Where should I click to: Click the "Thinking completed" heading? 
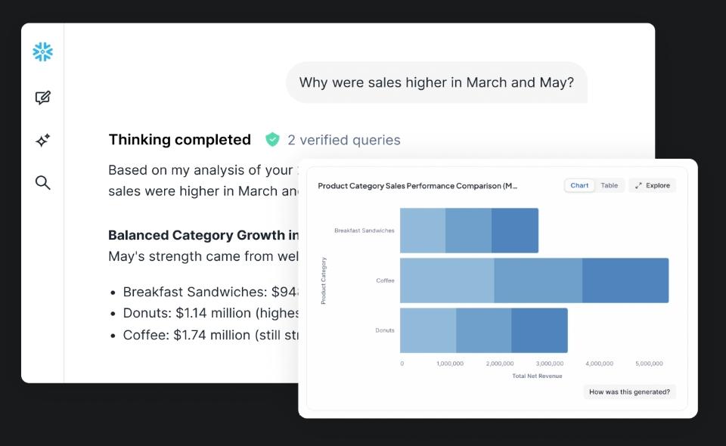(179, 140)
